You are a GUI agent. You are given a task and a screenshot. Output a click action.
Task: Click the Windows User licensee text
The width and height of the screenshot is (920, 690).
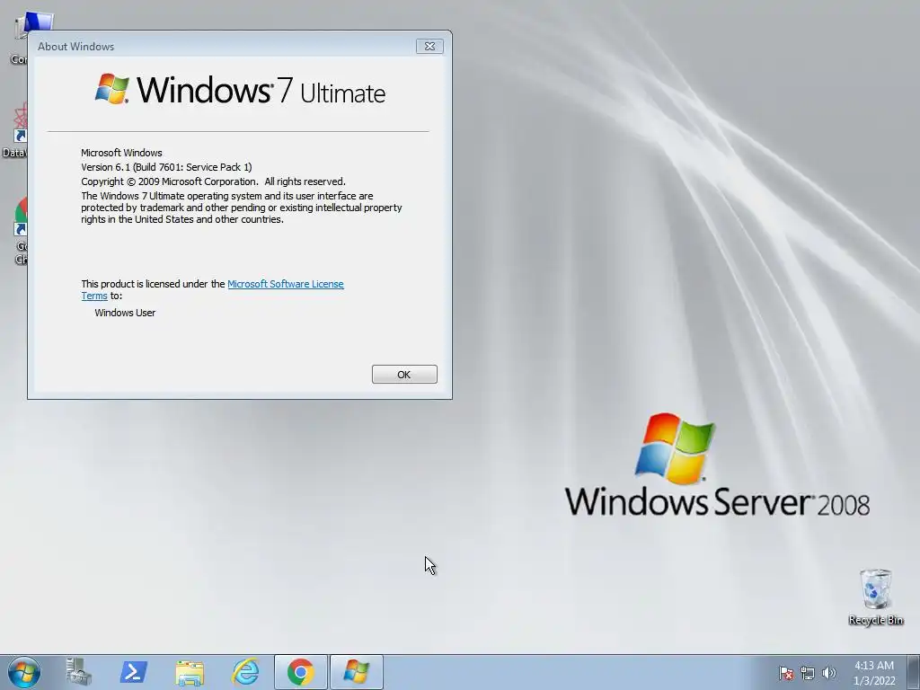(125, 313)
